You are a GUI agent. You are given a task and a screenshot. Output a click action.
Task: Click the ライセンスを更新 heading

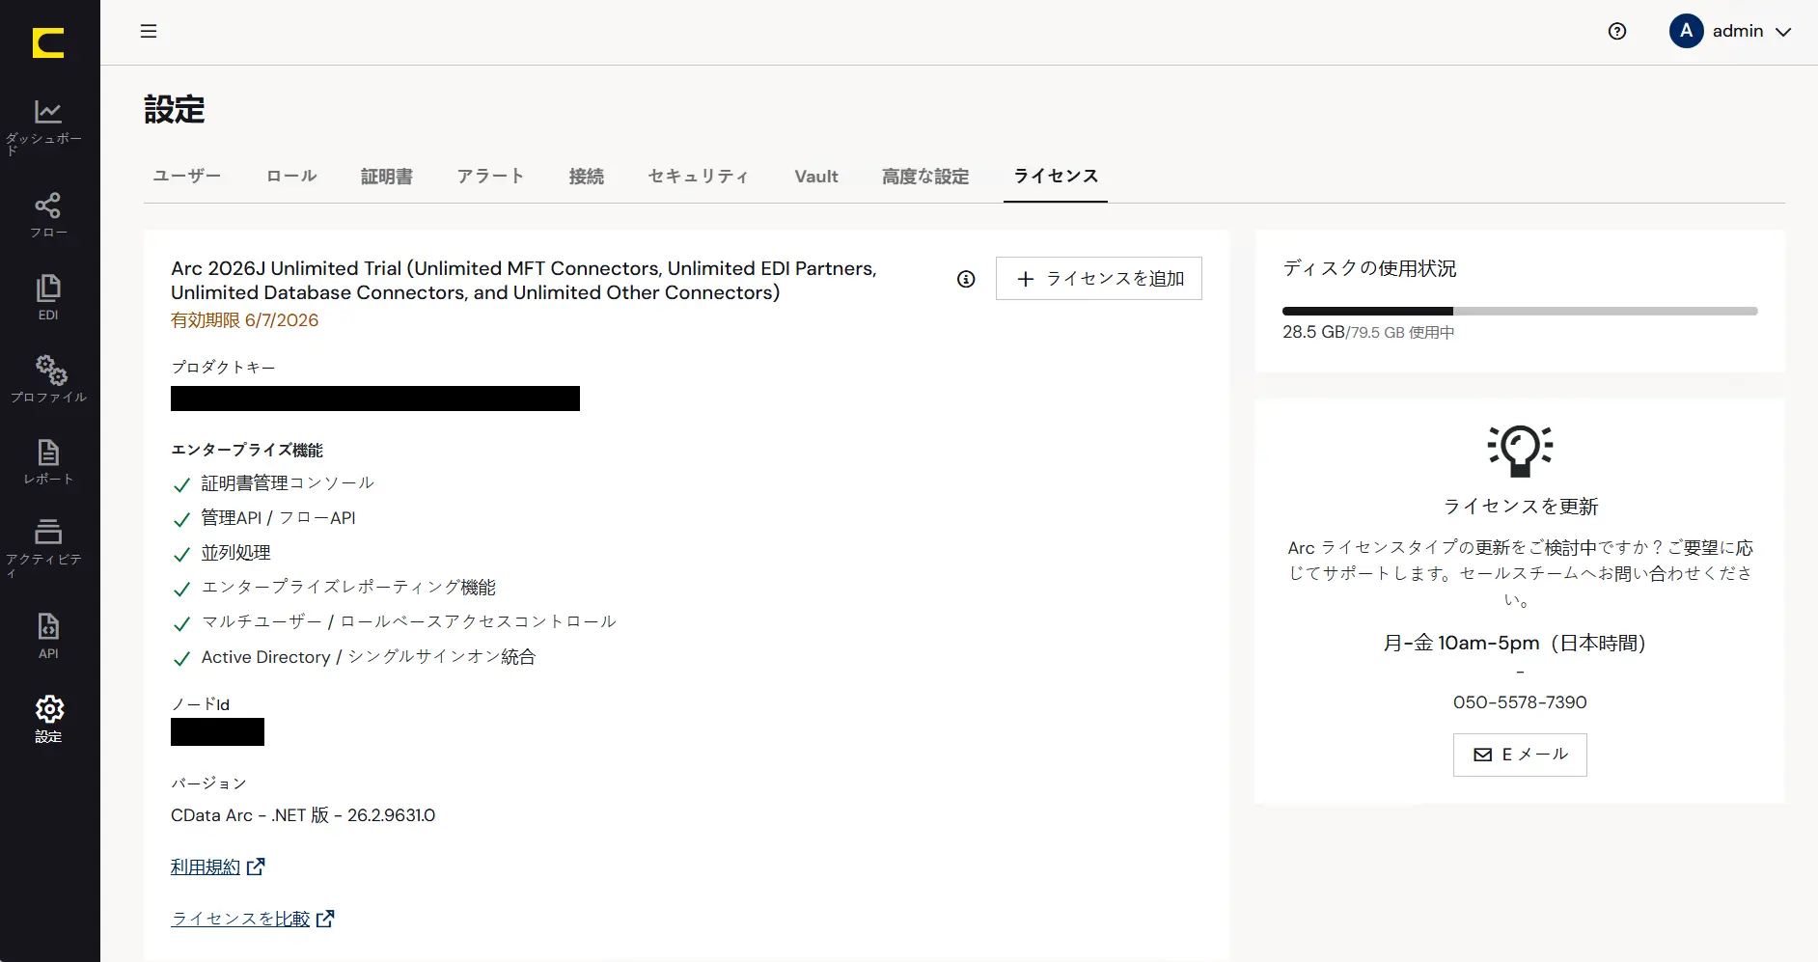(x=1520, y=507)
